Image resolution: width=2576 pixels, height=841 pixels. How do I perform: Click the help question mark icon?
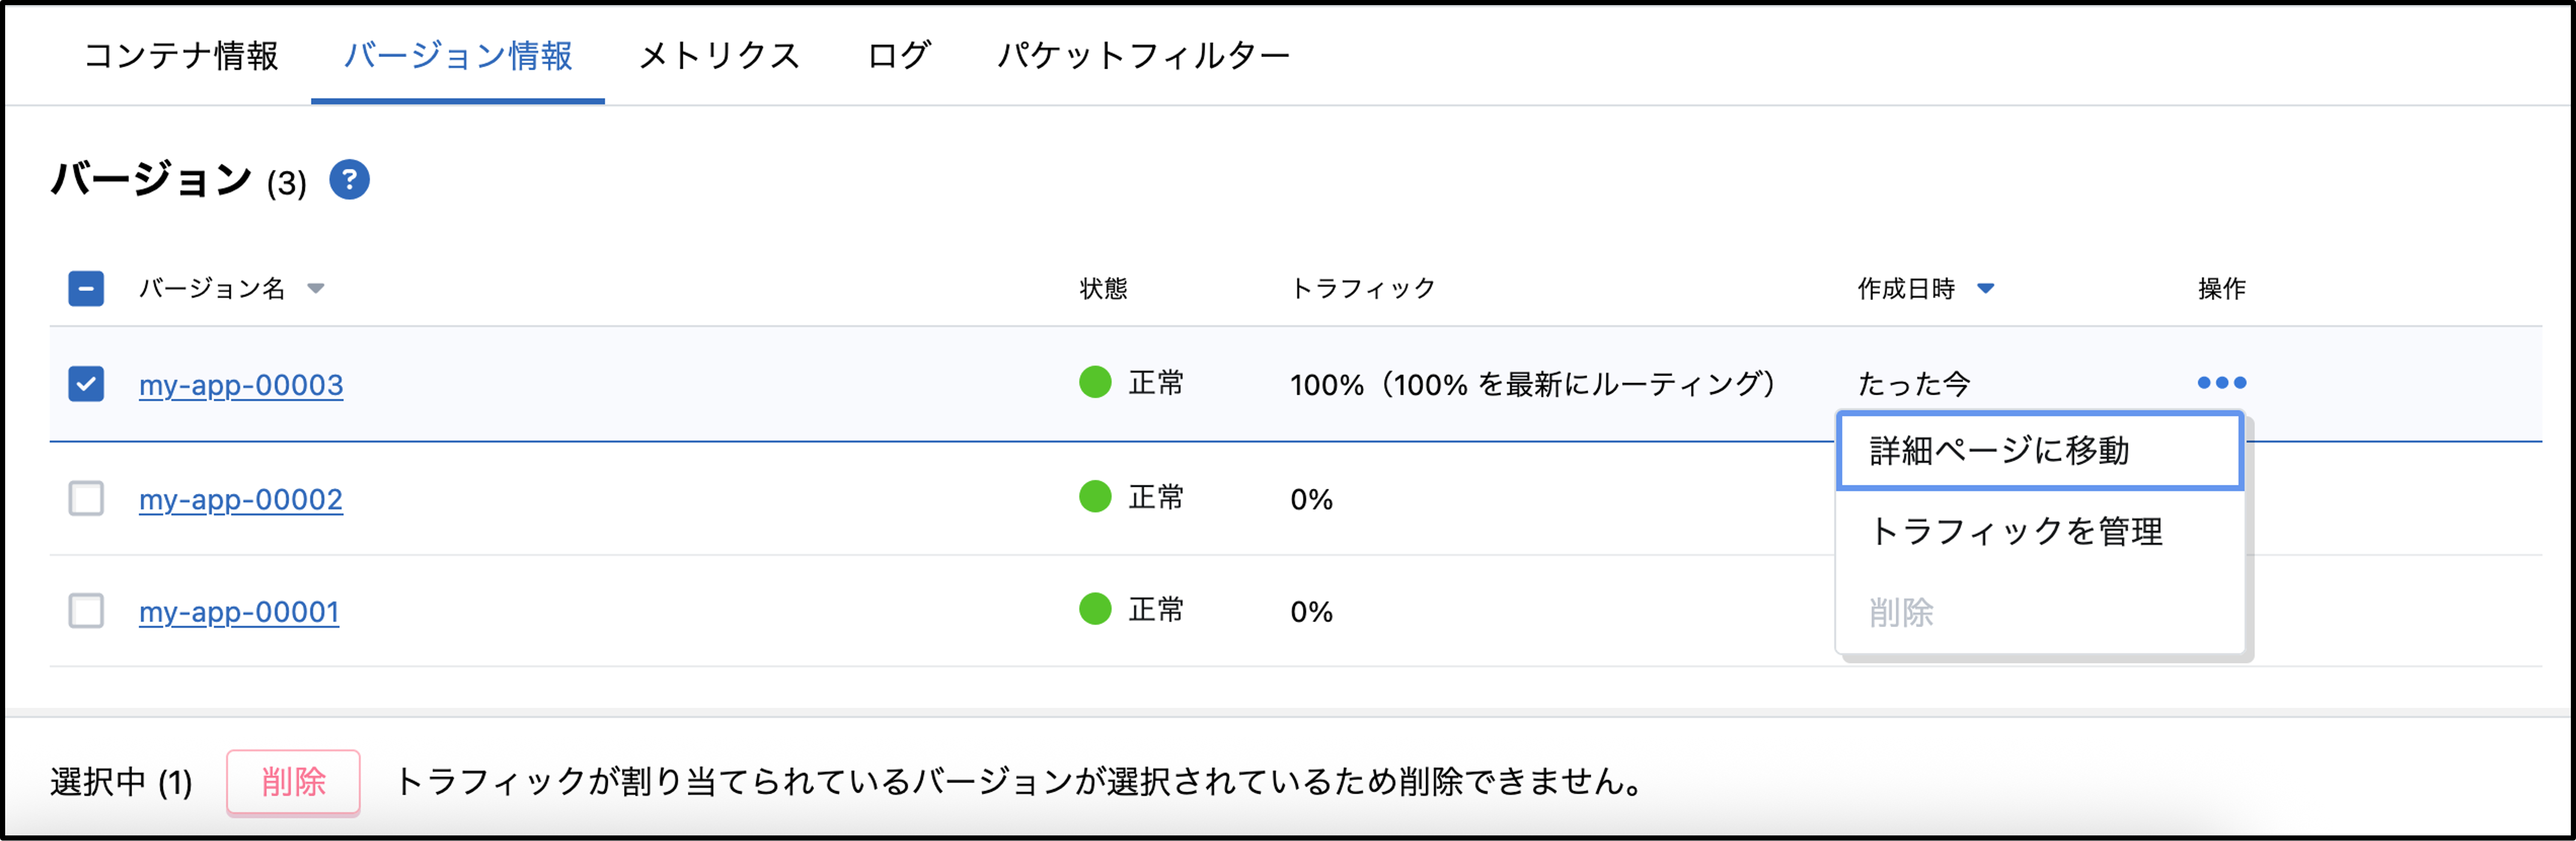click(x=349, y=180)
